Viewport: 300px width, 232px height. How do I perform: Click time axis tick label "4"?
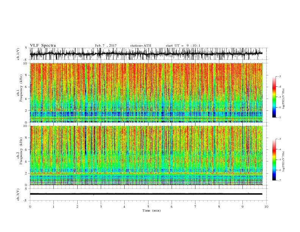[x=125, y=207]
